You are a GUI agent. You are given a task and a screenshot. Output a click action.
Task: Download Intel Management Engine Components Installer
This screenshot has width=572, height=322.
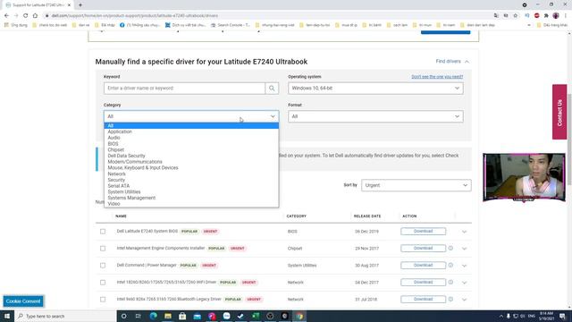(x=423, y=249)
